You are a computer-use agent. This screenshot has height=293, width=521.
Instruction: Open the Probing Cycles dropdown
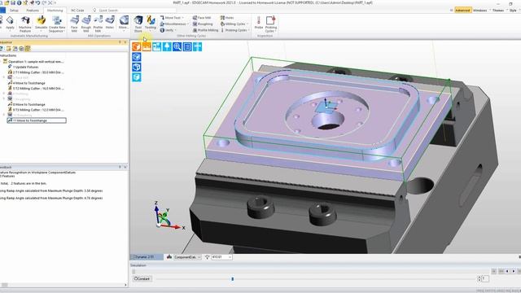(x=234, y=30)
